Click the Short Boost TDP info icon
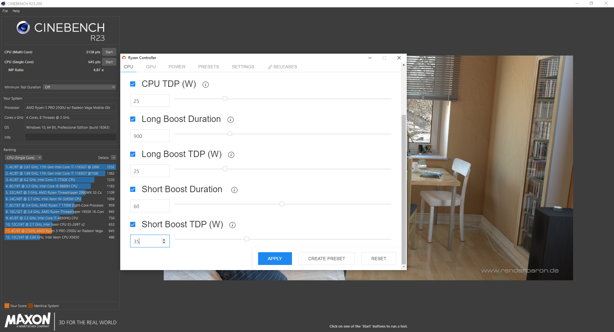 [232, 225]
